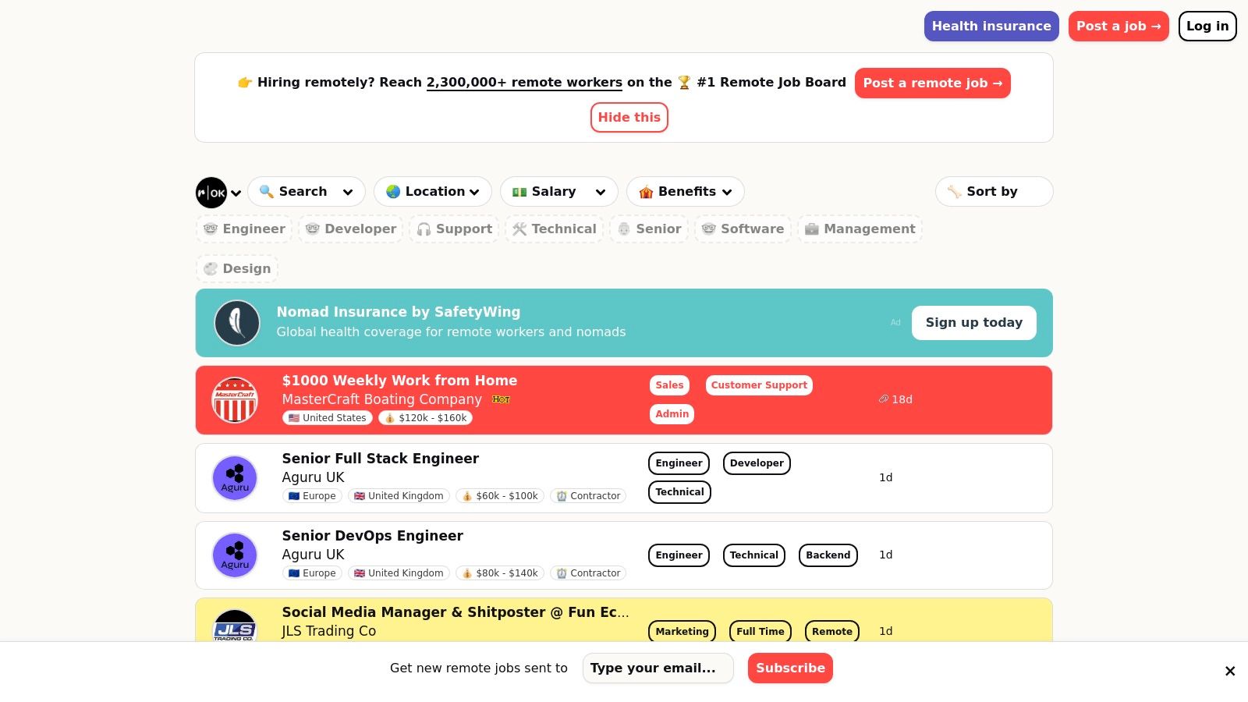Click the link icon next to 18d
Screen dimensions: 1248x702
click(884, 399)
